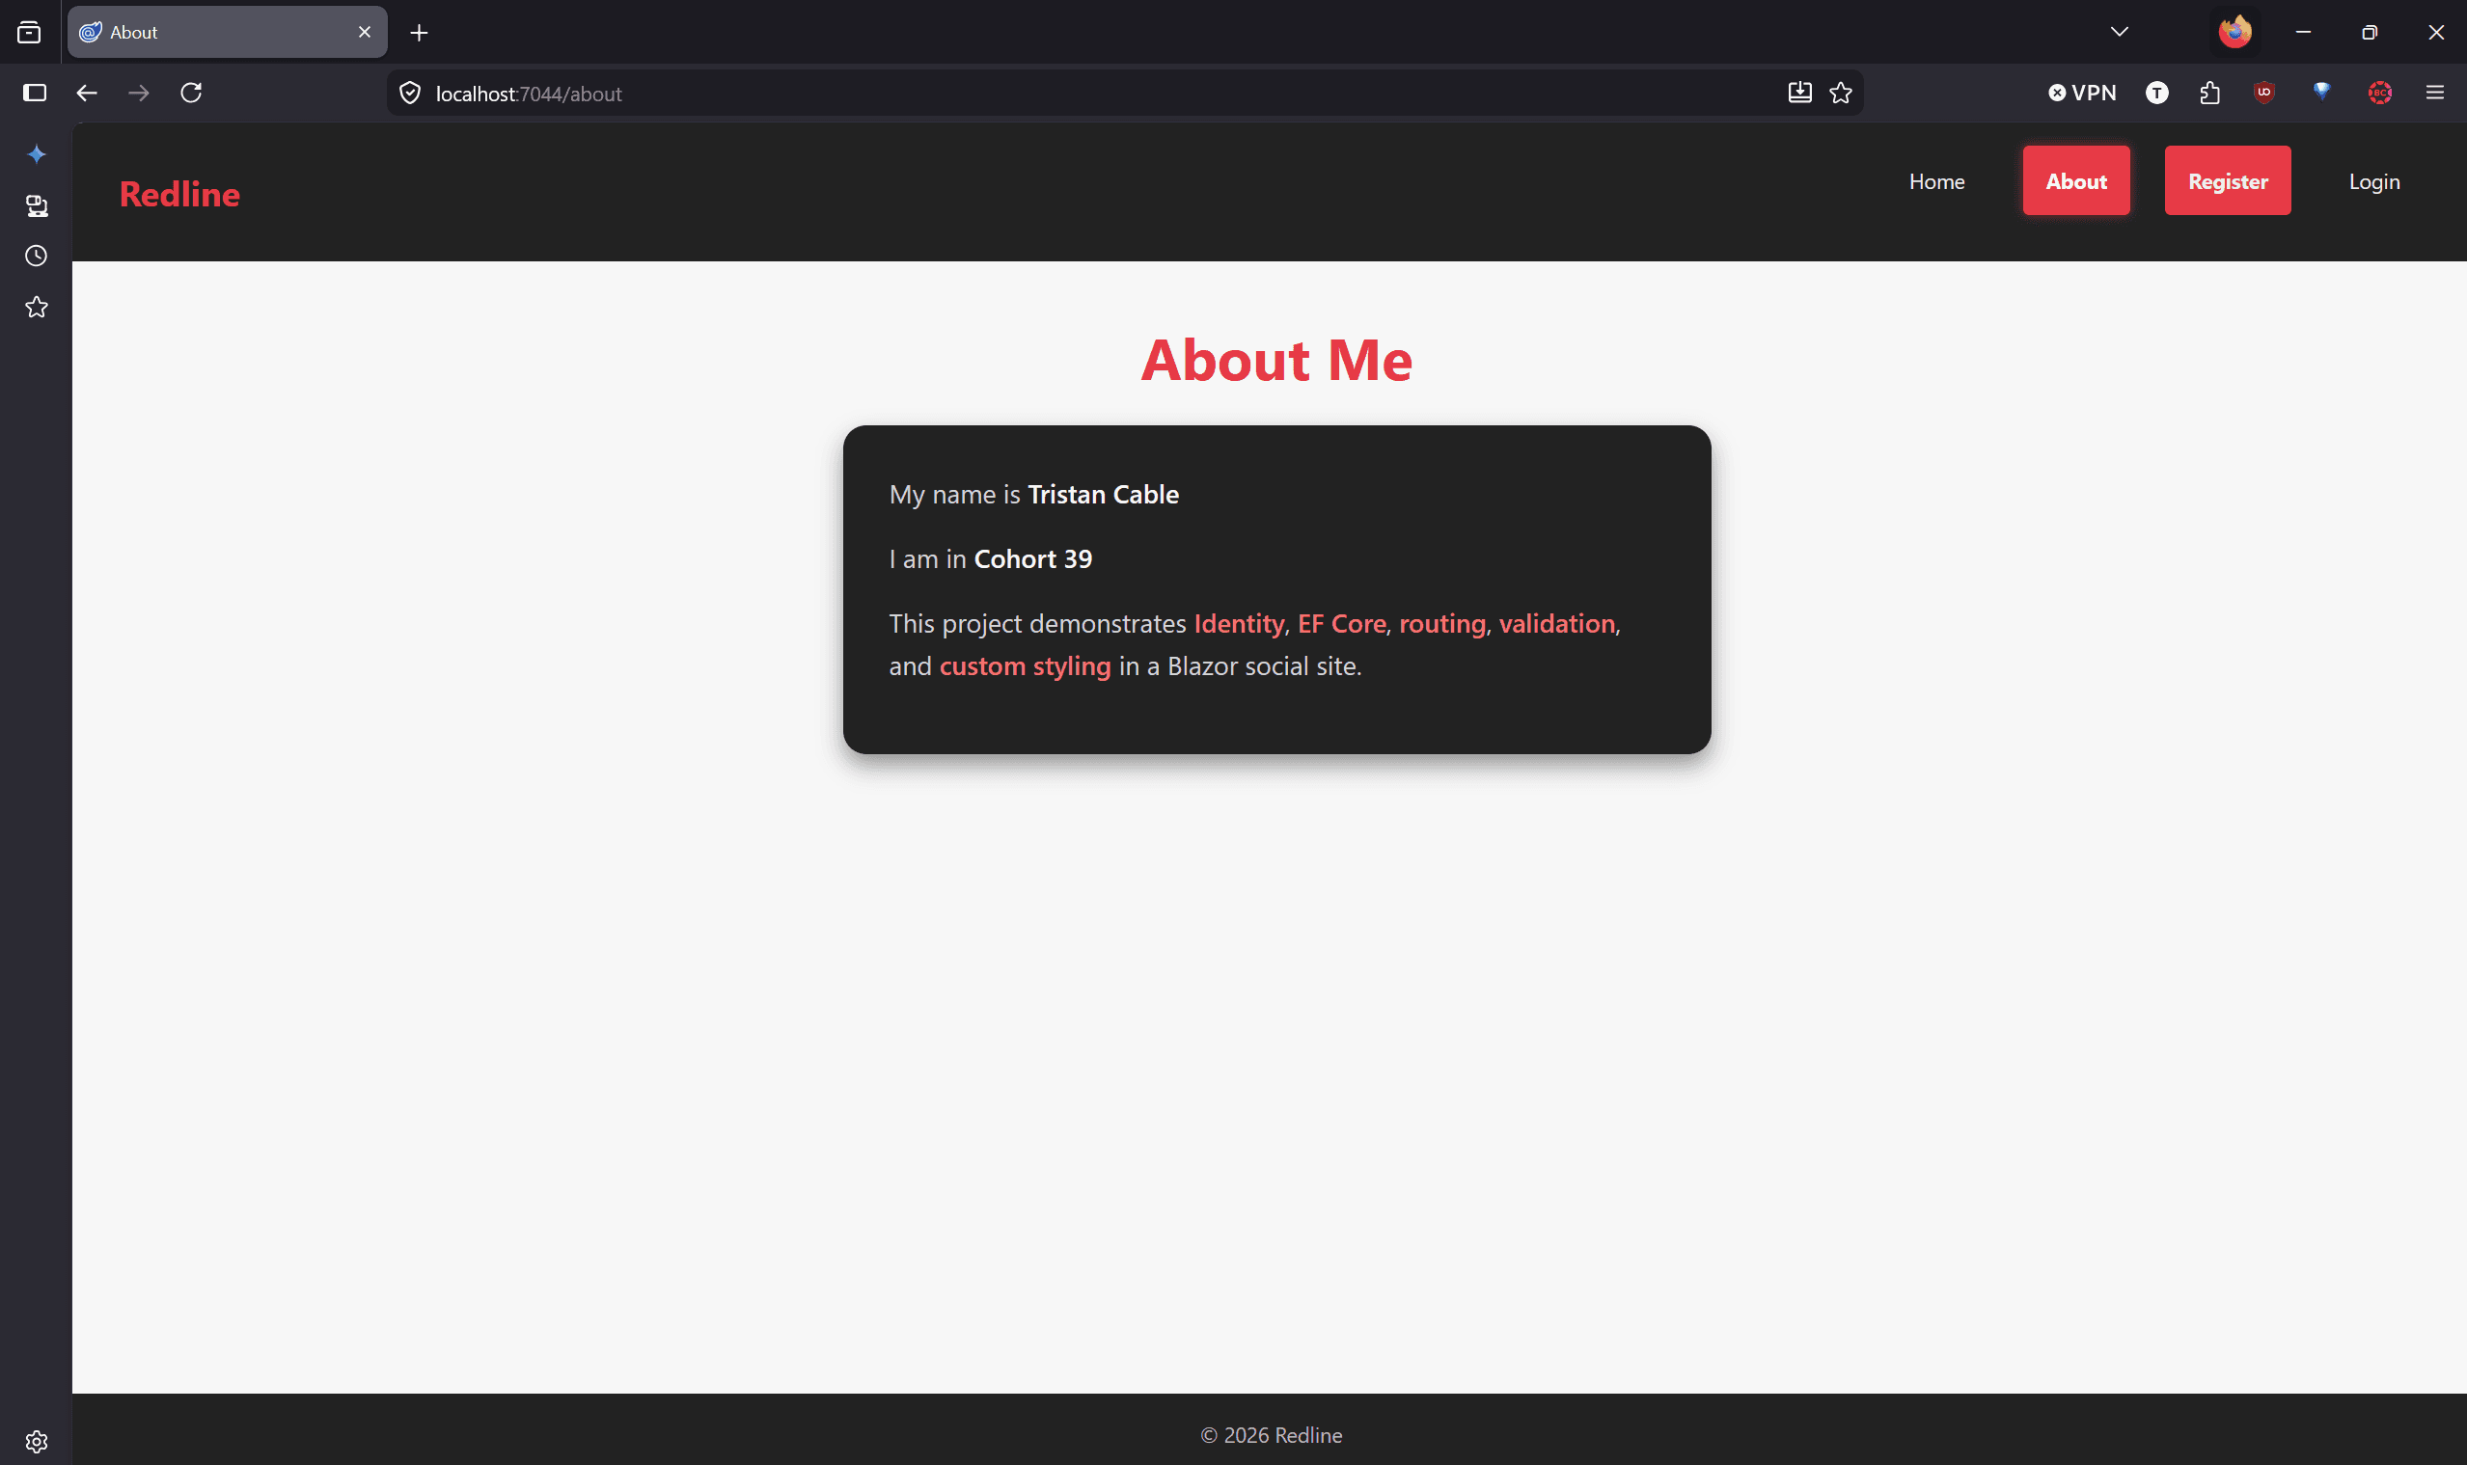2467x1465 pixels.
Task: Open the application hamburger menu
Action: (2435, 93)
